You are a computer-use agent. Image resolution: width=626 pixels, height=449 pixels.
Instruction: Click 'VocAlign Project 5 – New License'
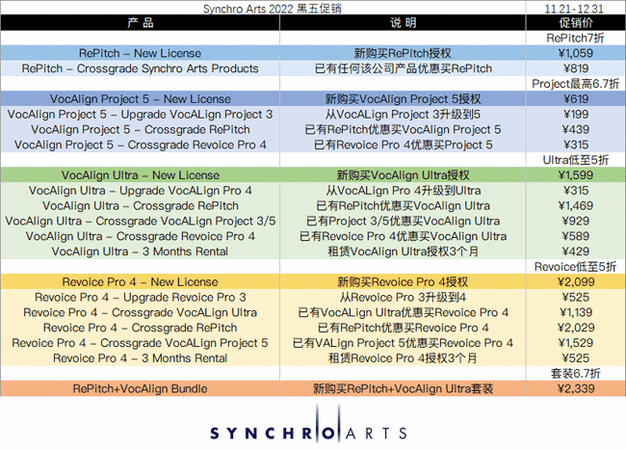pos(141,98)
